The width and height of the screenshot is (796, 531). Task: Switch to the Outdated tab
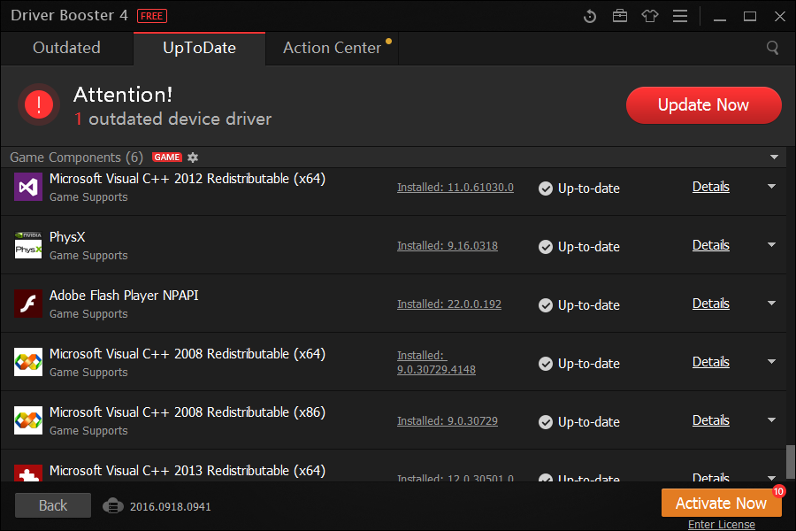coord(67,49)
